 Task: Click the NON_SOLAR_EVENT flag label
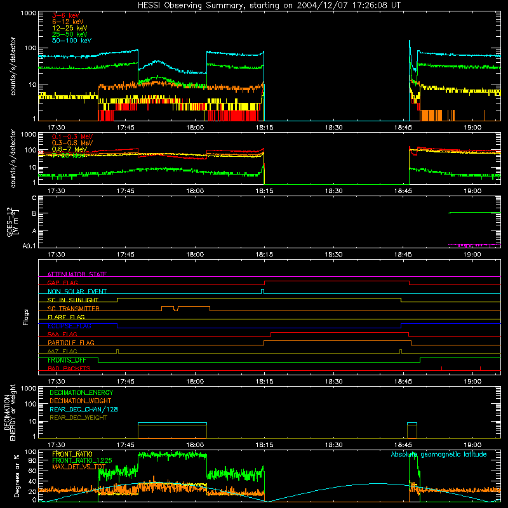pos(77,291)
